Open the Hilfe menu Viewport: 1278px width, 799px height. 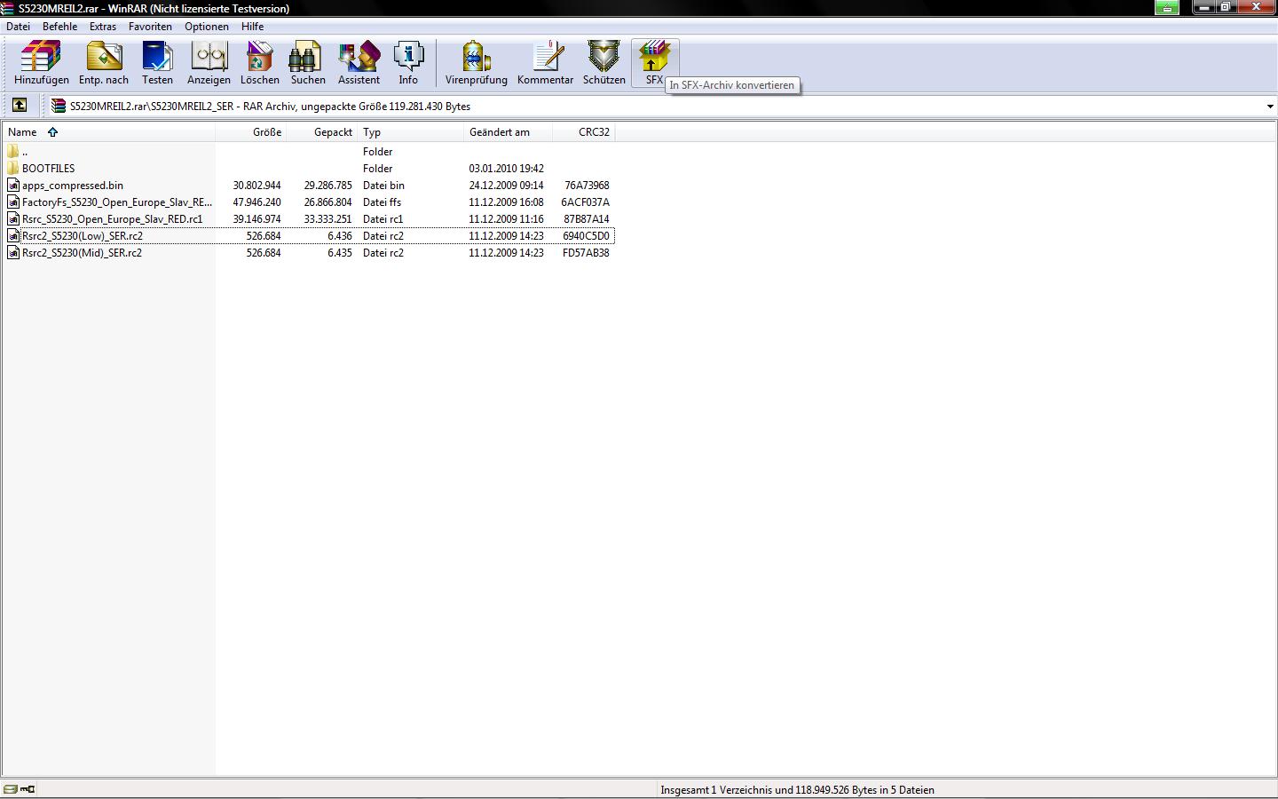252,27
